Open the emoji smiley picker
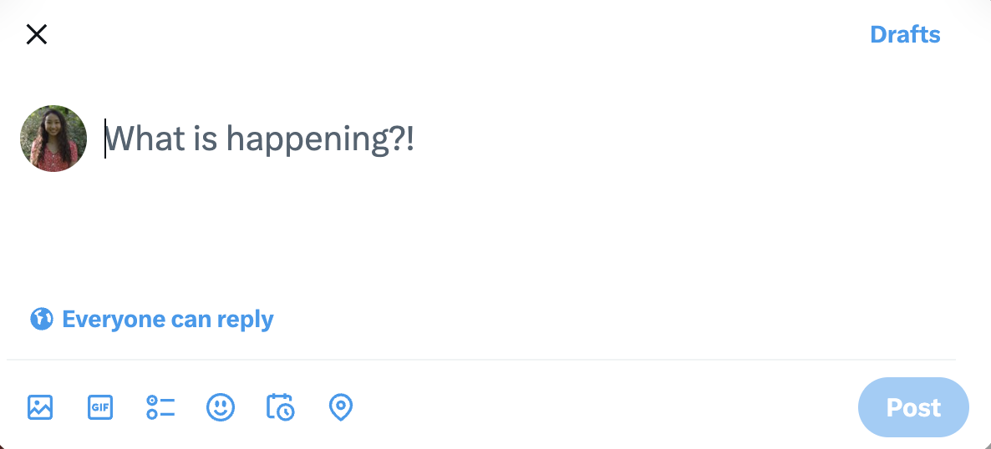991x449 pixels. (221, 407)
